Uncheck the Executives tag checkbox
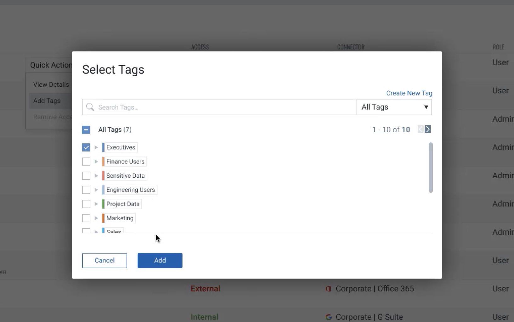The height and width of the screenshot is (322, 514). (86, 147)
